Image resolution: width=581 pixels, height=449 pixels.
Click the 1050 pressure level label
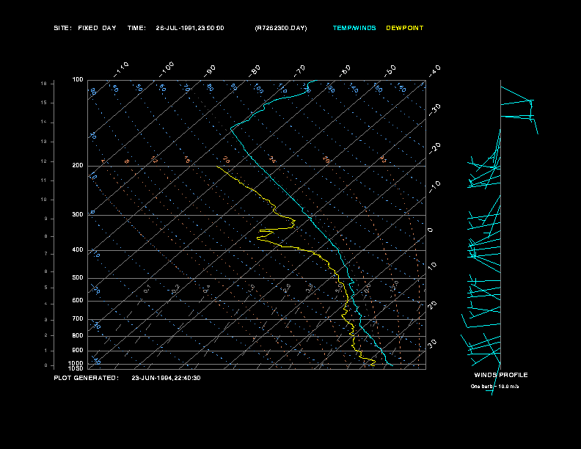[x=76, y=368]
